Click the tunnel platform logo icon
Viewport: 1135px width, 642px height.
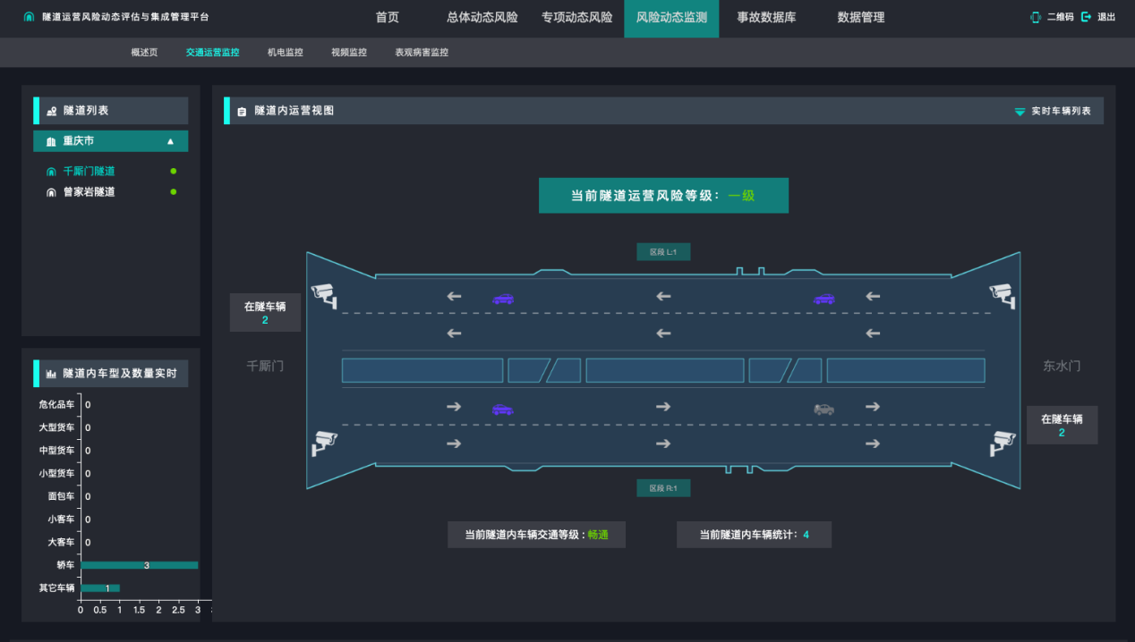point(30,17)
